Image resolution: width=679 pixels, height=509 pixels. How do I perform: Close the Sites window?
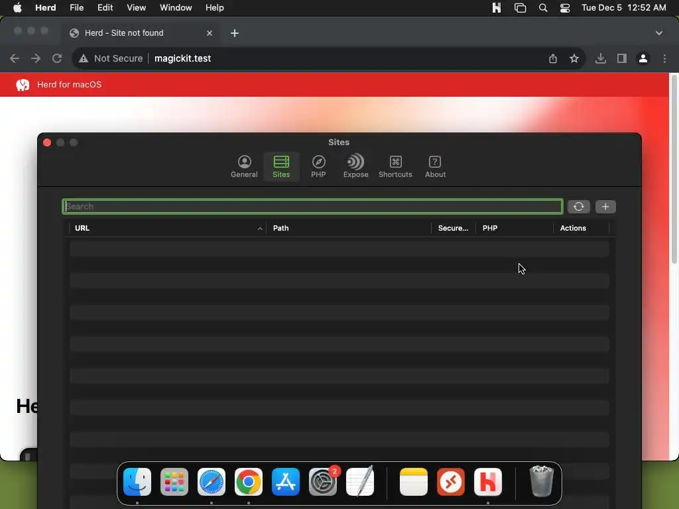(x=47, y=142)
